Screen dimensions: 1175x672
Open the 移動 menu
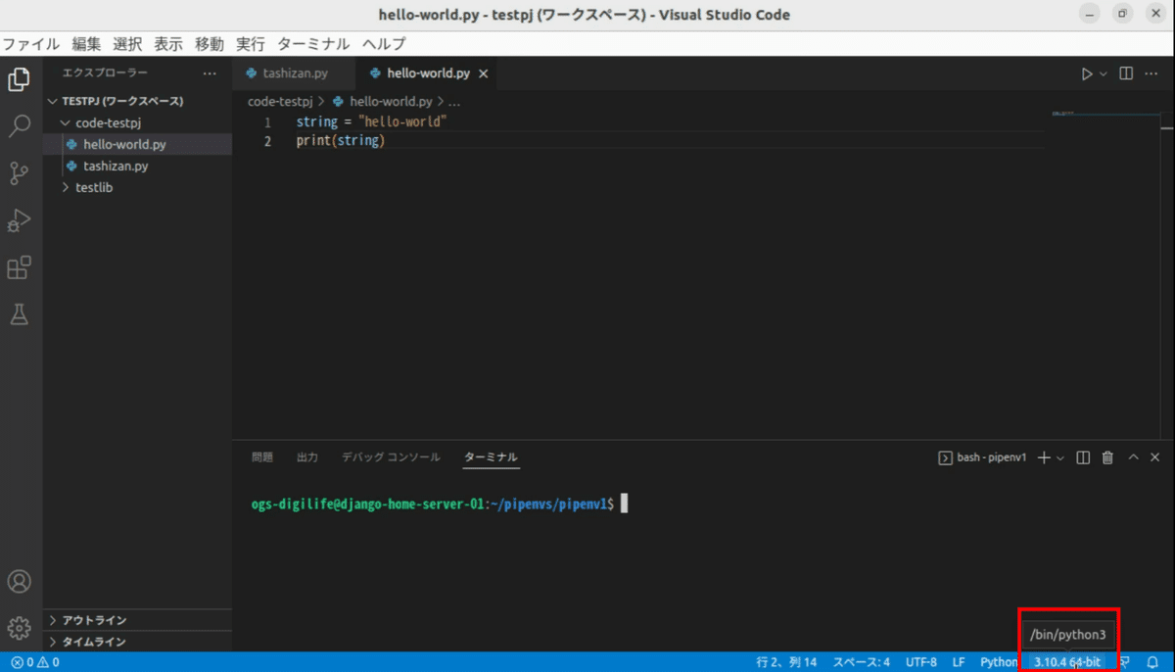point(210,44)
